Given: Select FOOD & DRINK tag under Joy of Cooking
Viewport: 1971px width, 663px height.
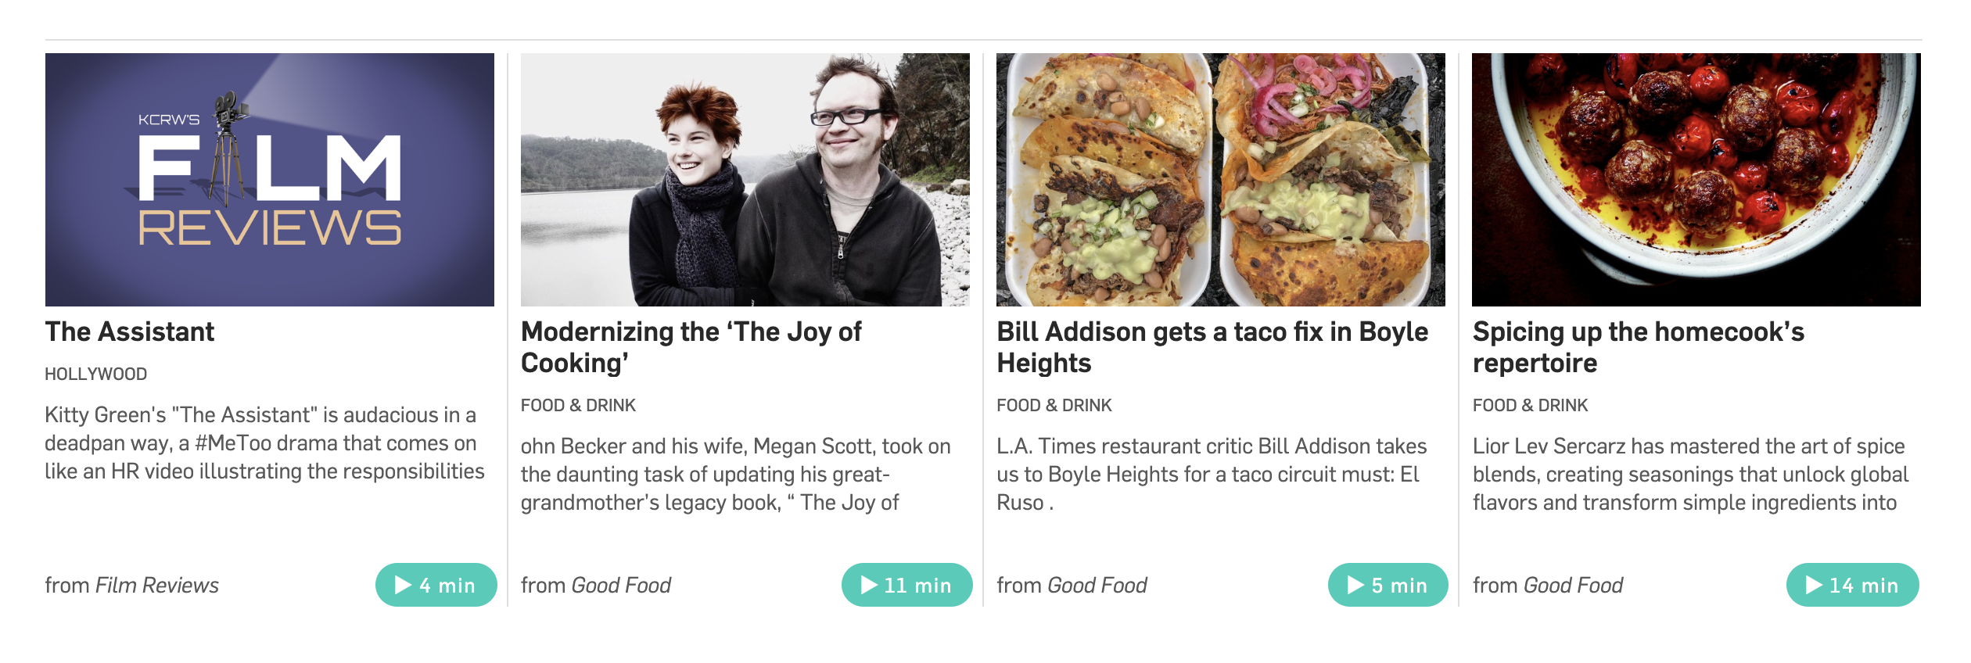Looking at the screenshot, I should click(579, 406).
